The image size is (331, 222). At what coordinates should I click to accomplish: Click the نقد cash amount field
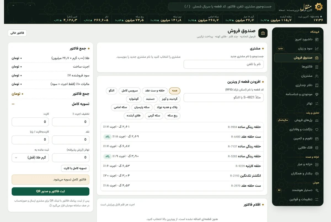coord(71,140)
